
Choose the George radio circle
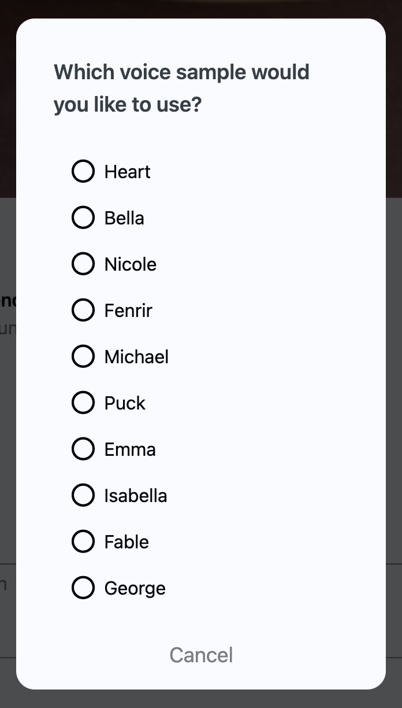tap(83, 588)
